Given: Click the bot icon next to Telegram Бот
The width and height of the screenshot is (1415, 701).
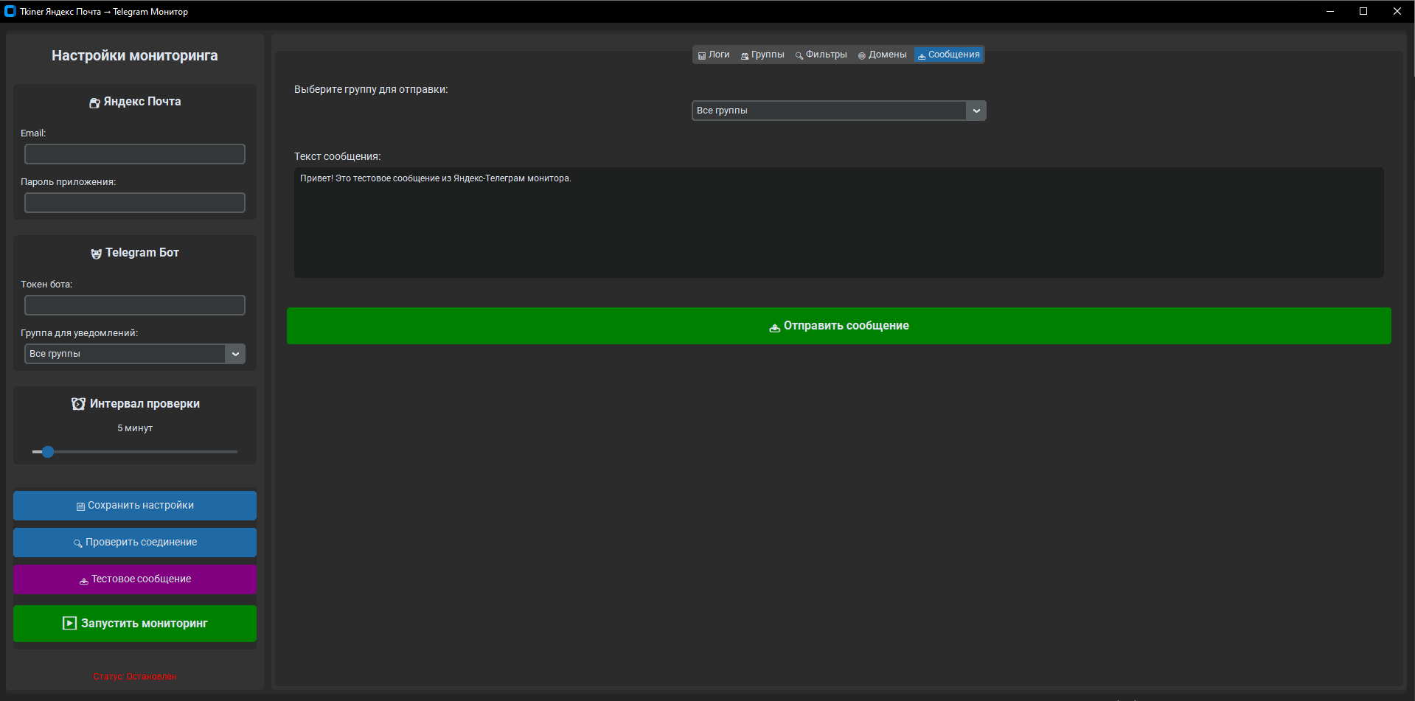Looking at the screenshot, I should tap(96, 254).
